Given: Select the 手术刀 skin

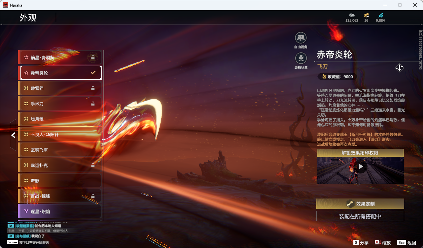Looking at the screenshot, I should pyautogui.click(x=60, y=104).
